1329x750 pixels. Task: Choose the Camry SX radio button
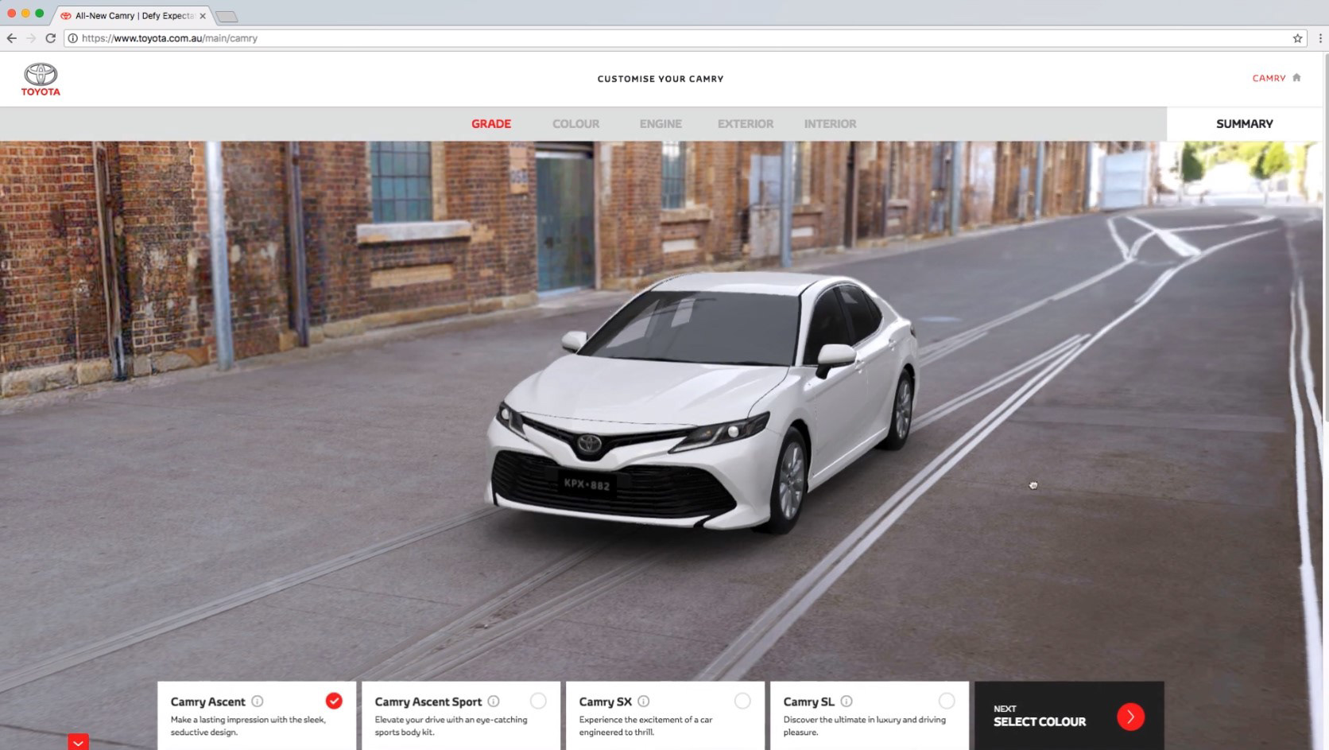click(742, 701)
